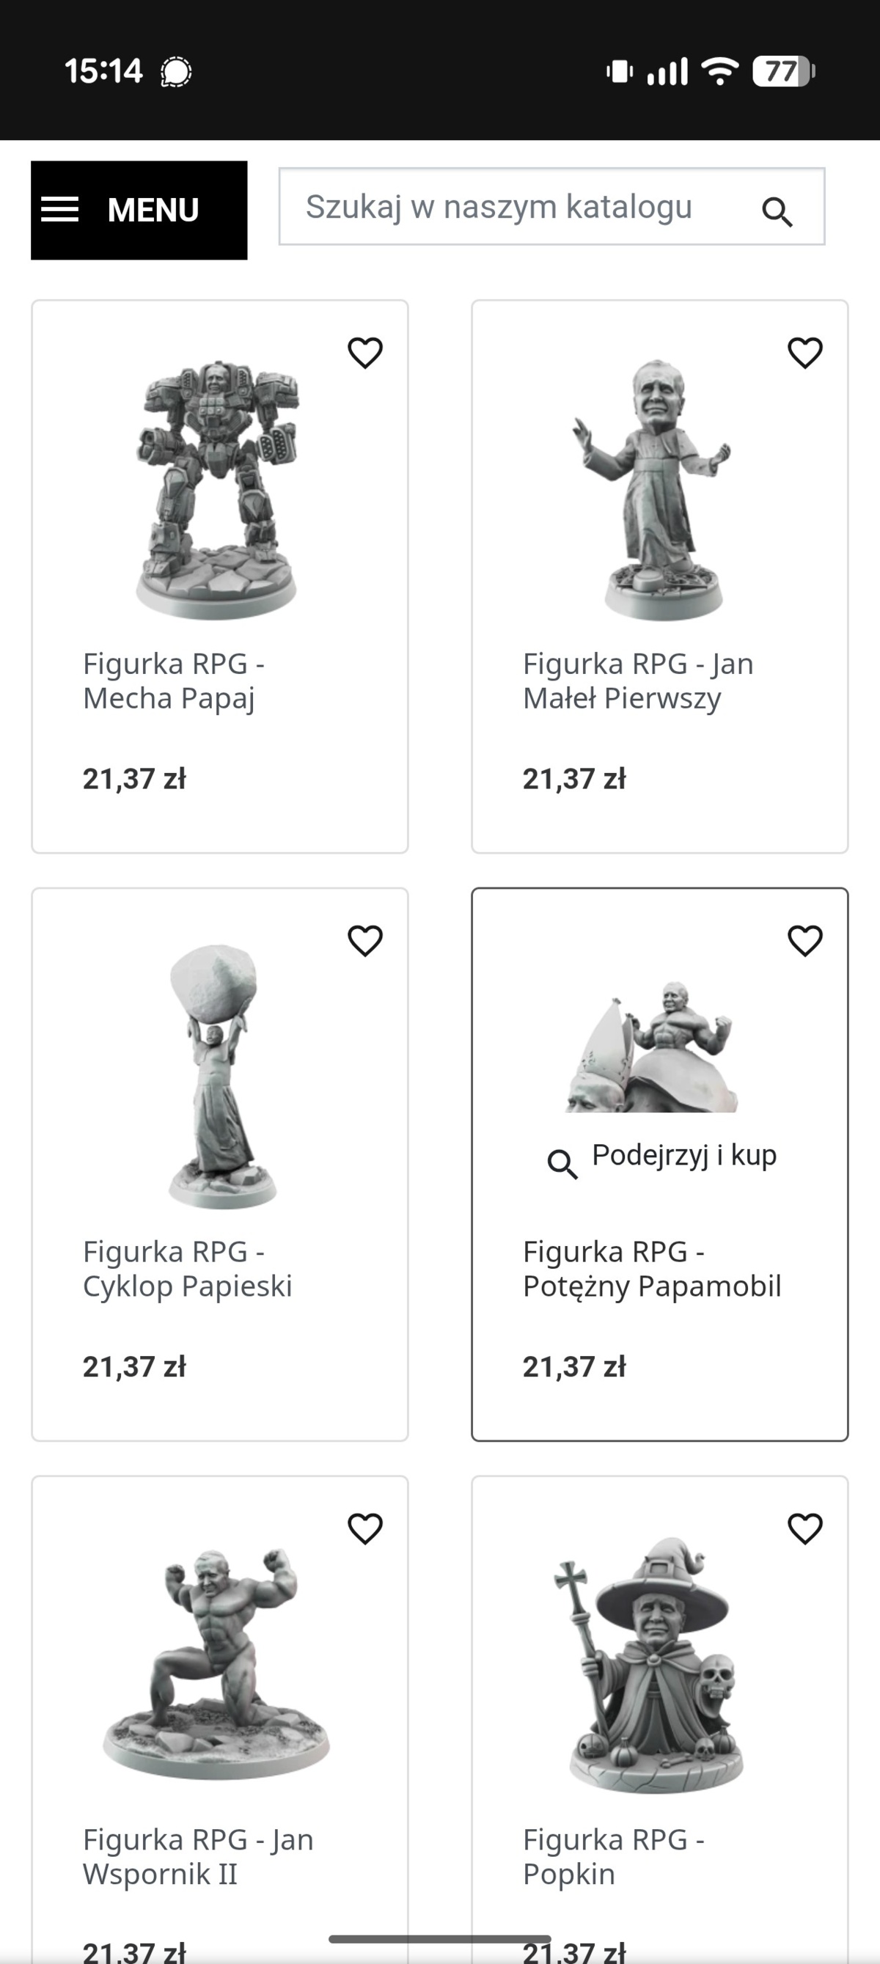Open Mecha Papaj product image
The width and height of the screenshot is (880, 1964).
tap(217, 488)
